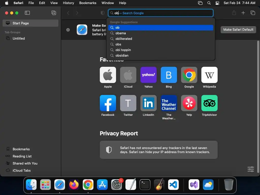Viewport: 260px width, 195px height.
Task: Select Start Page in the sidebar
Action: pyautogui.click(x=30, y=23)
